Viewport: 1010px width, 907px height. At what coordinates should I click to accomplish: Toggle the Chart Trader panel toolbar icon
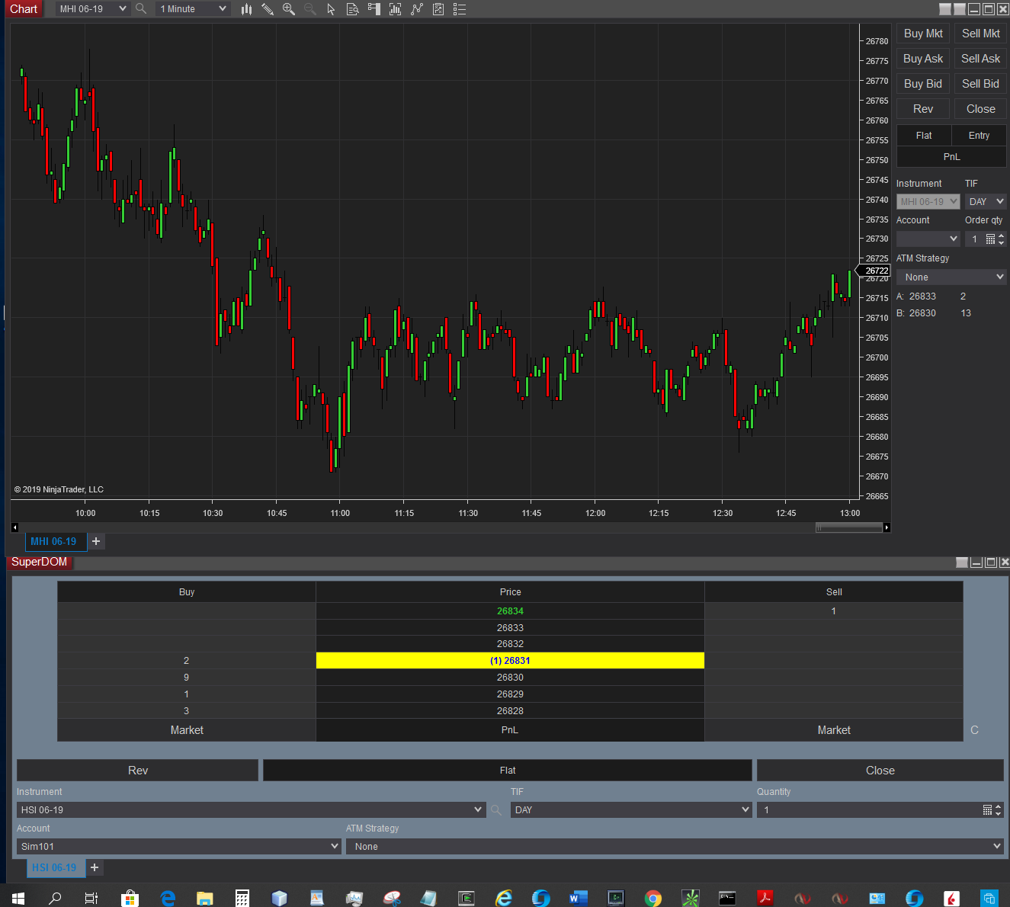pyautogui.click(x=374, y=9)
